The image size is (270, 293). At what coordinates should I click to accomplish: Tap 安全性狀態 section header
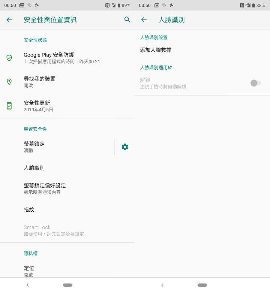pos(35,40)
